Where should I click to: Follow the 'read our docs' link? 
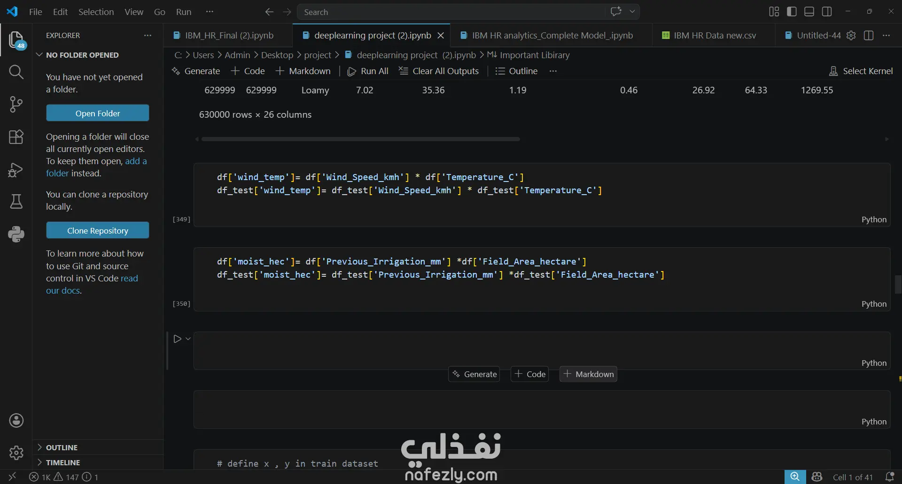92,284
